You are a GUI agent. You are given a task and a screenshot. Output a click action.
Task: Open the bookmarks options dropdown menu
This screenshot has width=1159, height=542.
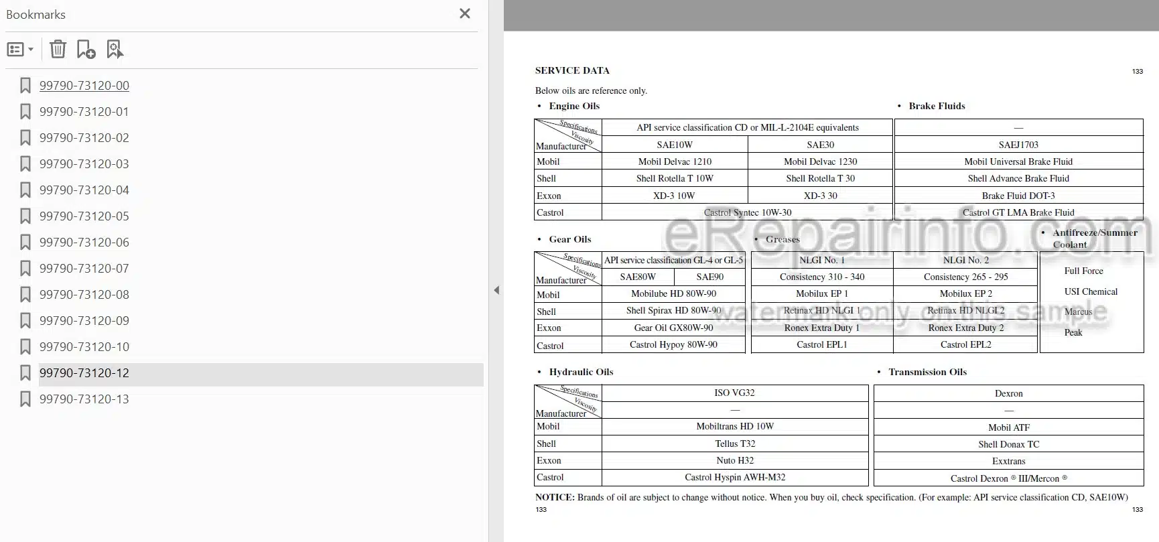pos(20,50)
